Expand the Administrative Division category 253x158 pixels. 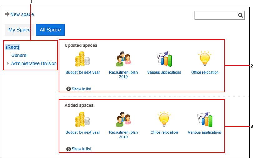pyautogui.click(x=8, y=63)
